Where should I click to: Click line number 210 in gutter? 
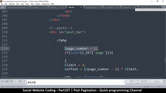tap(5, 32)
